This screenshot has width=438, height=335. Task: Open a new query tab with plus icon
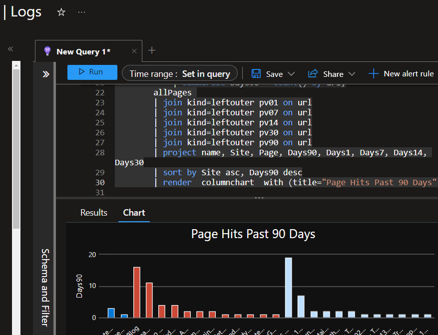point(152,50)
